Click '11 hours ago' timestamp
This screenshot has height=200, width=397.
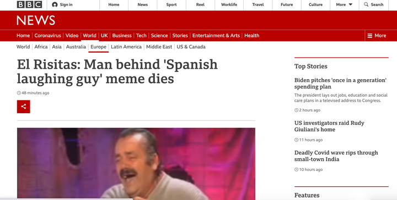pyautogui.click(x=309, y=140)
